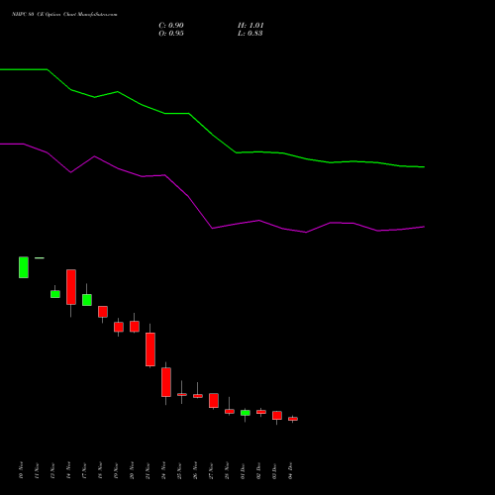Click the red candlestick for 19 Nov

(x=119, y=327)
